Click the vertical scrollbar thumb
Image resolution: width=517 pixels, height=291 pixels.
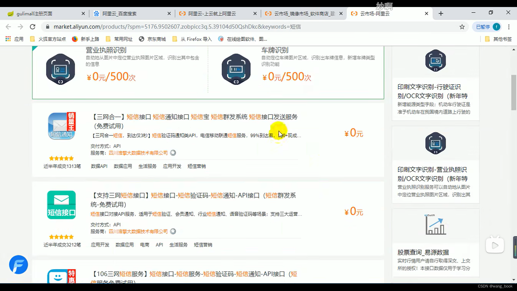point(514,92)
